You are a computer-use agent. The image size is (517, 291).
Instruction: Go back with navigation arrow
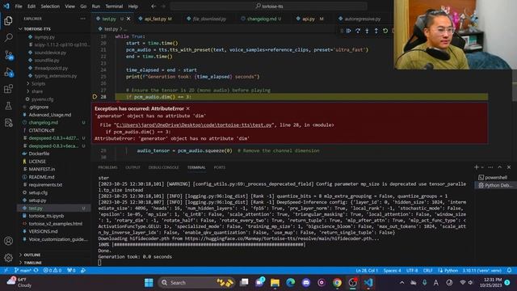(153, 6)
